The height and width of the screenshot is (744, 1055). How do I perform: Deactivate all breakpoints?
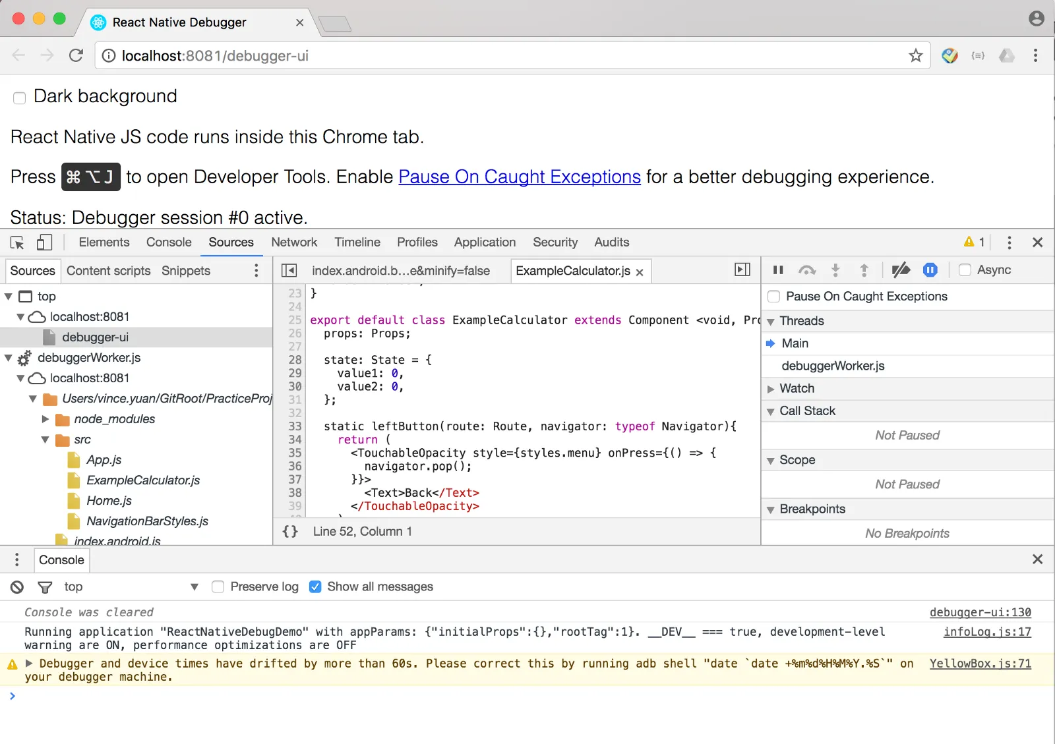click(x=901, y=270)
